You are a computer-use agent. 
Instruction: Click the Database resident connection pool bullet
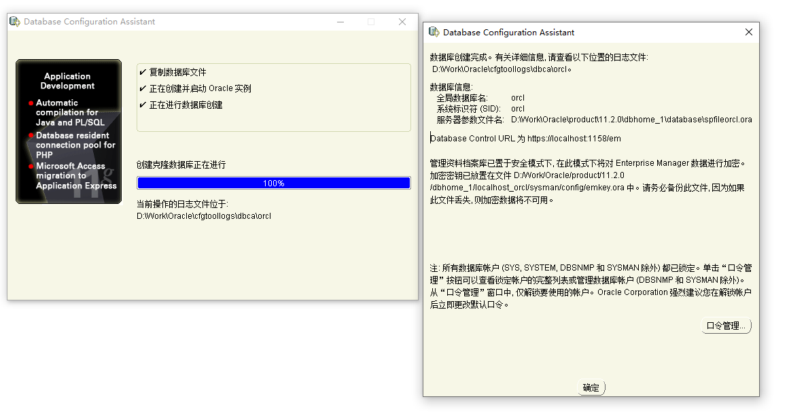73,145
